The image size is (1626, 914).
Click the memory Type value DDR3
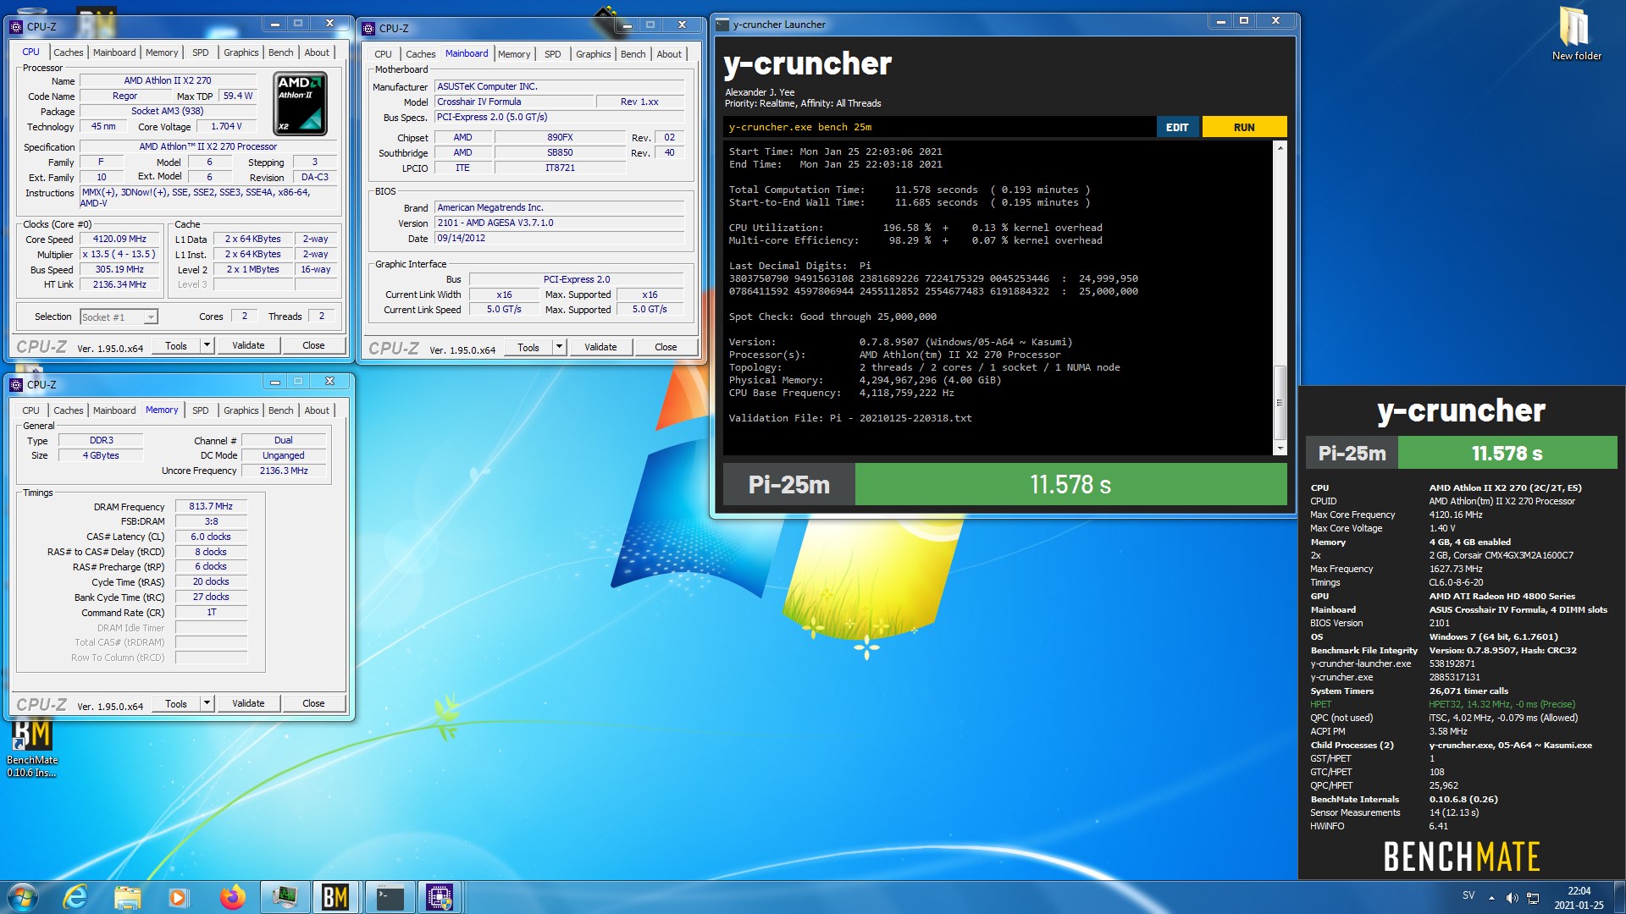coord(101,440)
